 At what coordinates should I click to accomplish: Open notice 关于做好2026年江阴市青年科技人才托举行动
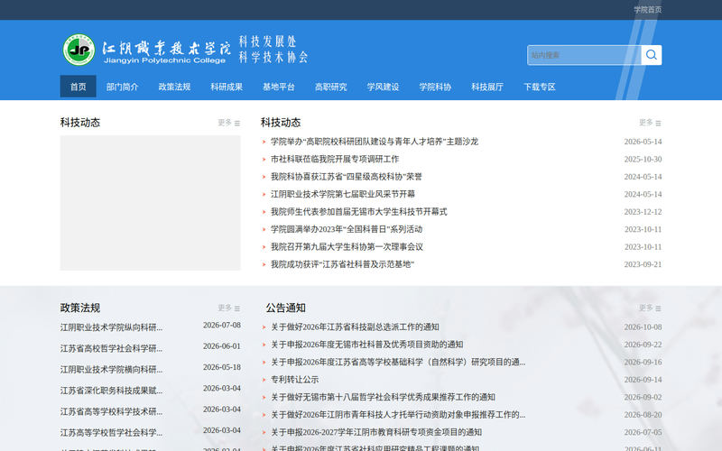pyautogui.click(x=398, y=414)
